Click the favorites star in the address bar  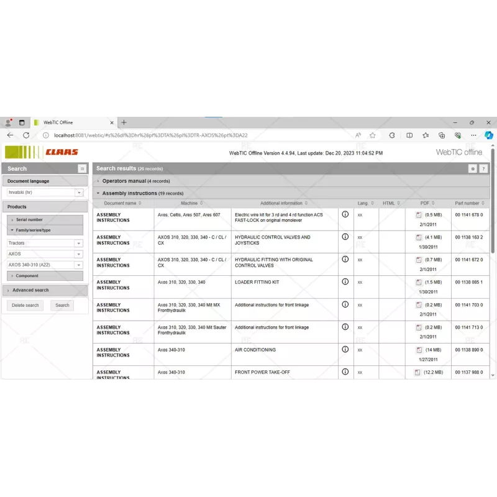[x=372, y=135]
